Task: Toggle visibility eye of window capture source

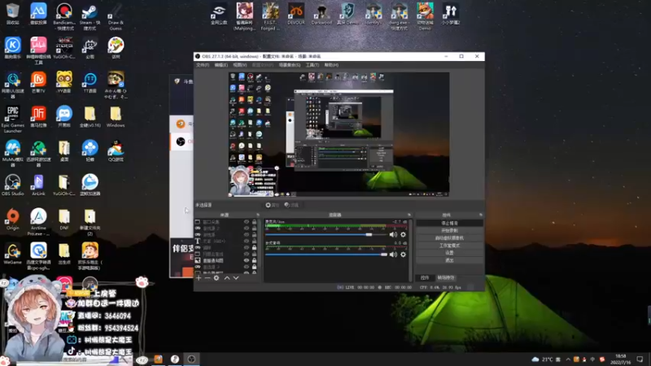Action: (x=247, y=222)
